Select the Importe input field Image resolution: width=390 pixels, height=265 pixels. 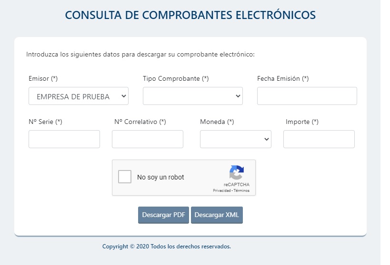pos(319,139)
